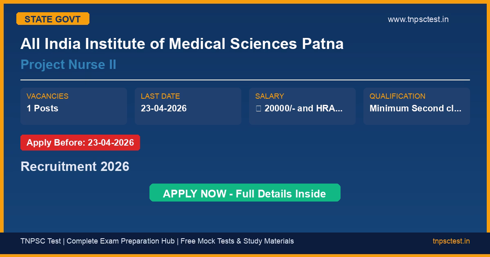Select the Vacancies 1 Posts card
490x257 pixels.
coord(73,106)
